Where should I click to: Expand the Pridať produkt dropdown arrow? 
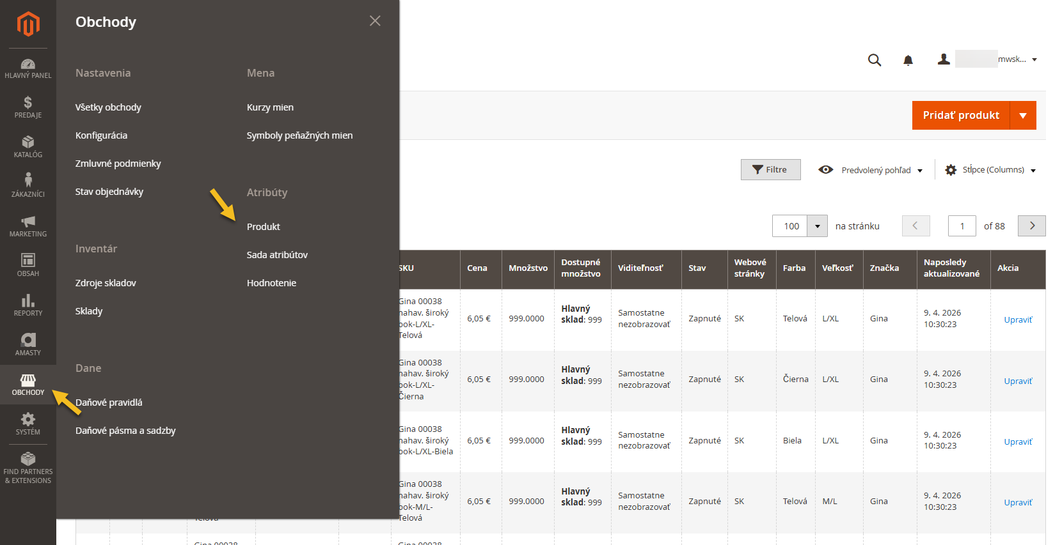point(1023,116)
